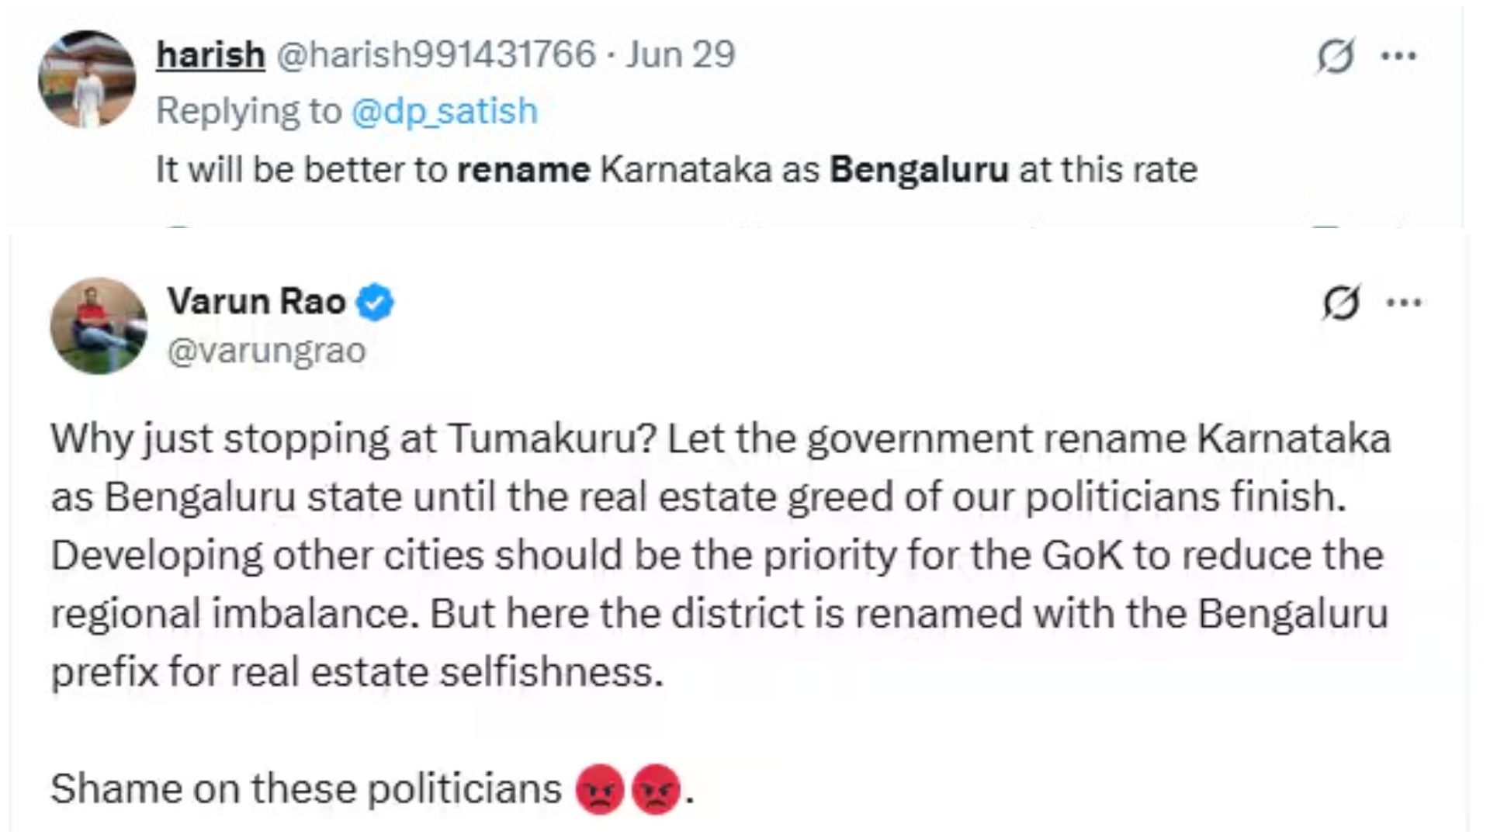Viewport: 1490px width, 838px height.
Task: Open the @harish991431766 handle
Action: click(435, 54)
